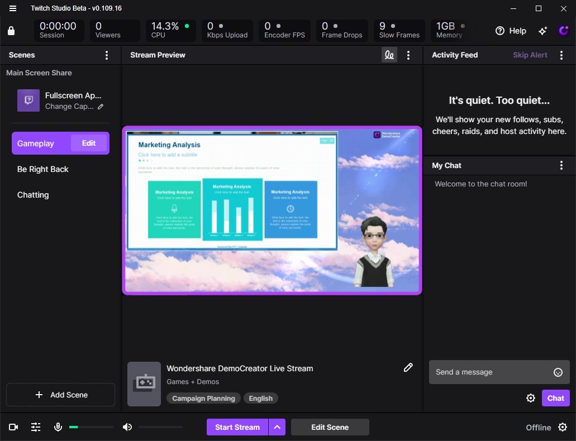Image resolution: width=576 pixels, height=441 pixels.
Task: Click Edit Scene button
Action: pos(330,427)
